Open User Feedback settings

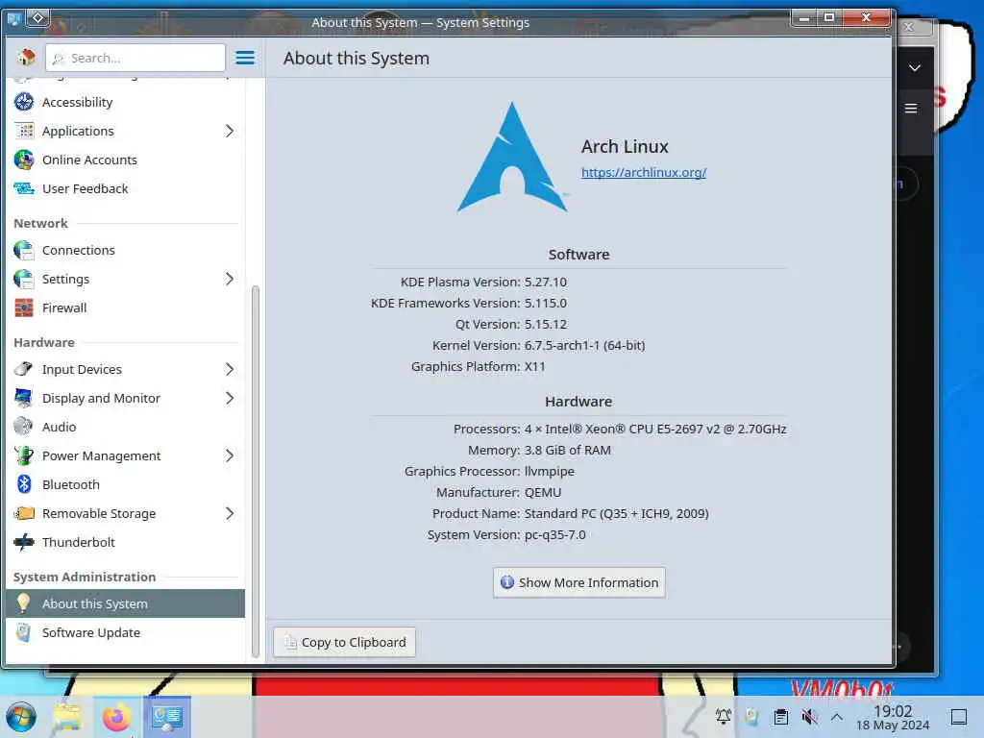click(x=126, y=189)
